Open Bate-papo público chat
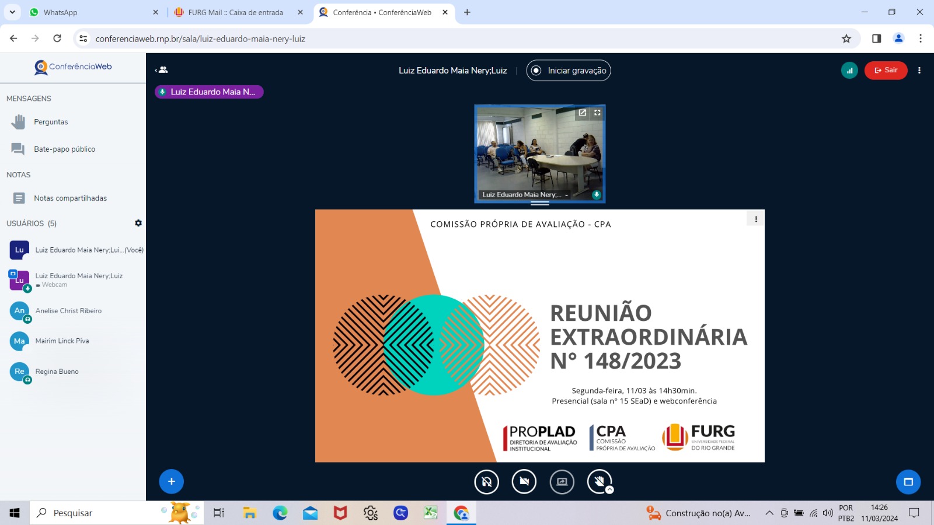This screenshot has width=934, height=525. (x=64, y=149)
